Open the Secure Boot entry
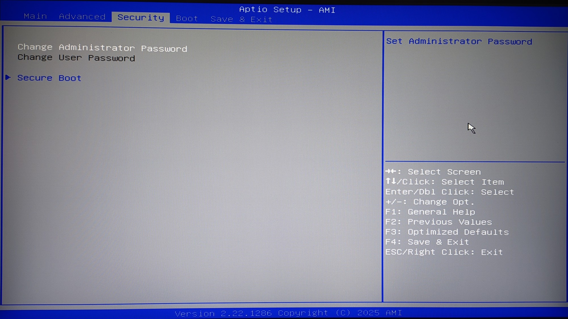This screenshot has width=568, height=319. 49,78
